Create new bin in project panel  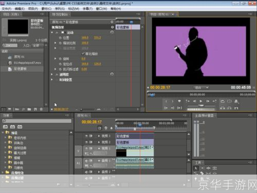pos(29,109)
